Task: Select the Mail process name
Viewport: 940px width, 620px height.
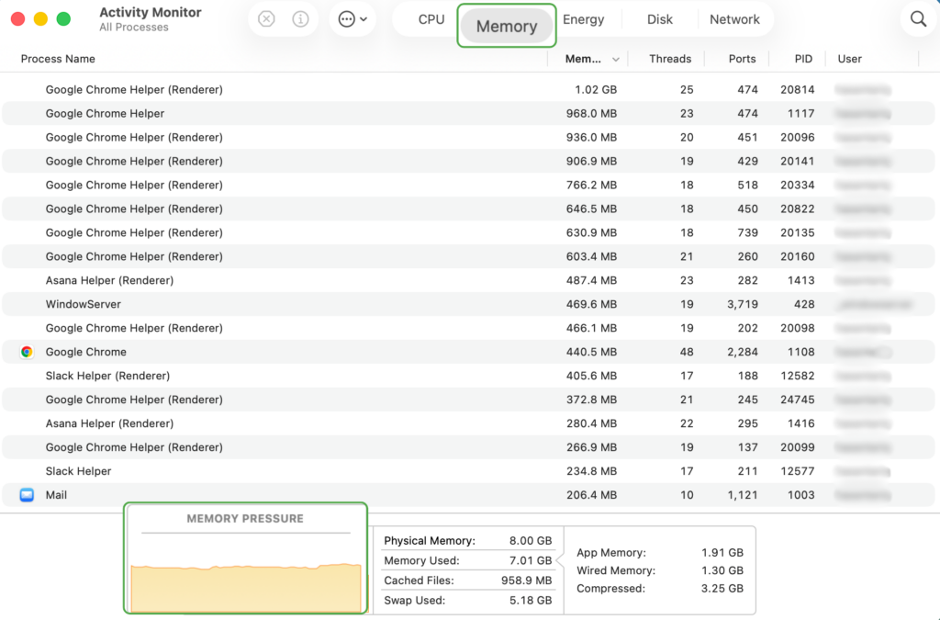Action: (x=56, y=495)
